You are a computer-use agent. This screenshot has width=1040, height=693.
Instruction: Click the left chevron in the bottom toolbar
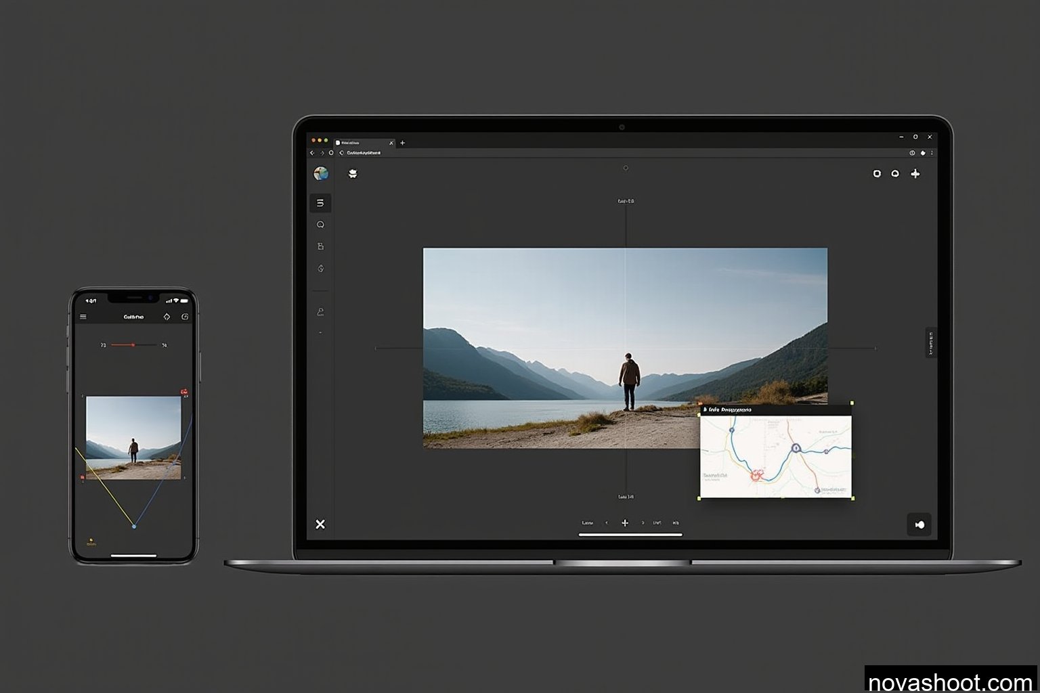coord(607,522)
